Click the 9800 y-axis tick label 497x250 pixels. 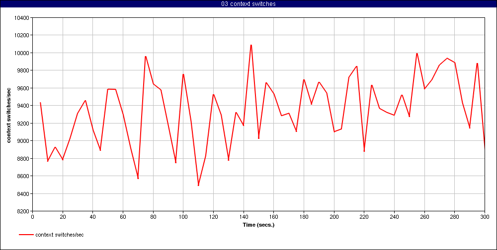click(x=23, y=70)
